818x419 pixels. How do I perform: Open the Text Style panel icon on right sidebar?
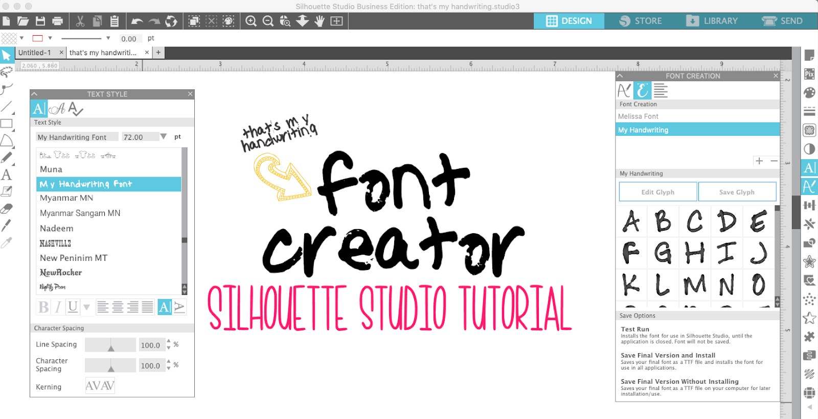pos(809,167)
